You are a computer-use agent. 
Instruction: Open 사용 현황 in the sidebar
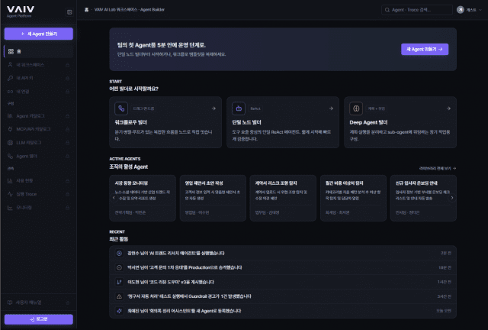tap(39, 180)
